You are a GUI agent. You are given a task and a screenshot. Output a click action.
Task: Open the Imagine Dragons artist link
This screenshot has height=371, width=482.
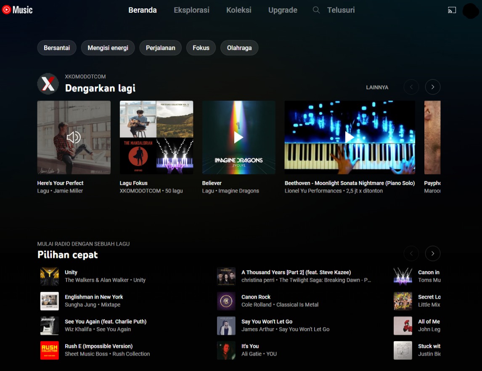point(239,191)
